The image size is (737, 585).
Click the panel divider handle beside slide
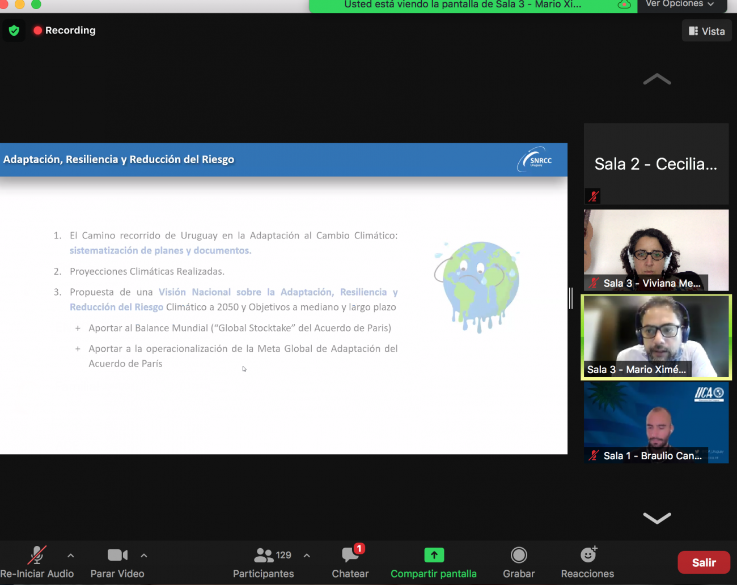click(571, 298)
